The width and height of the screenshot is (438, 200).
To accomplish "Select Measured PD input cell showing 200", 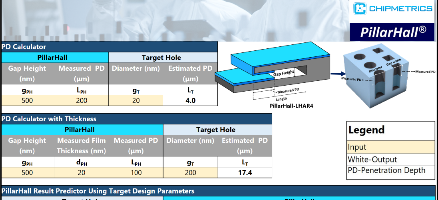I will [x=81, y=100].
